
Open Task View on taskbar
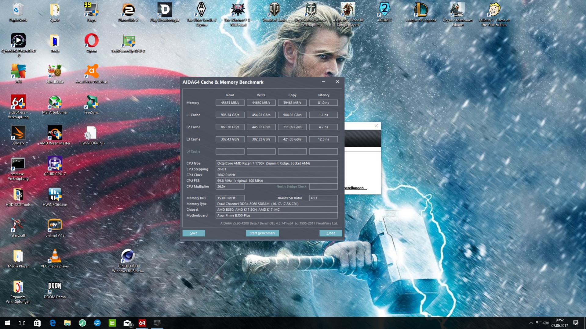[x=22, y=323]
